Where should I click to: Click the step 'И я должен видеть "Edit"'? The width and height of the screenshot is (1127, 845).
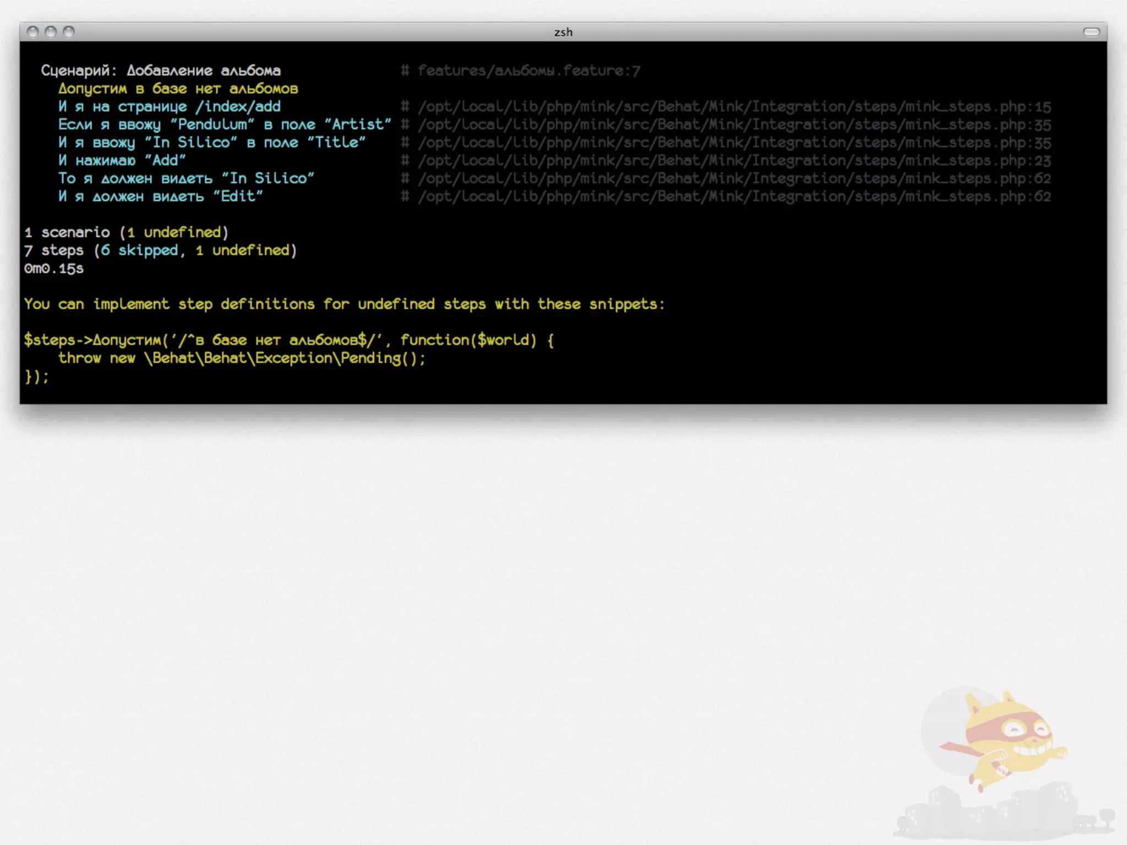tap(161, 197)
